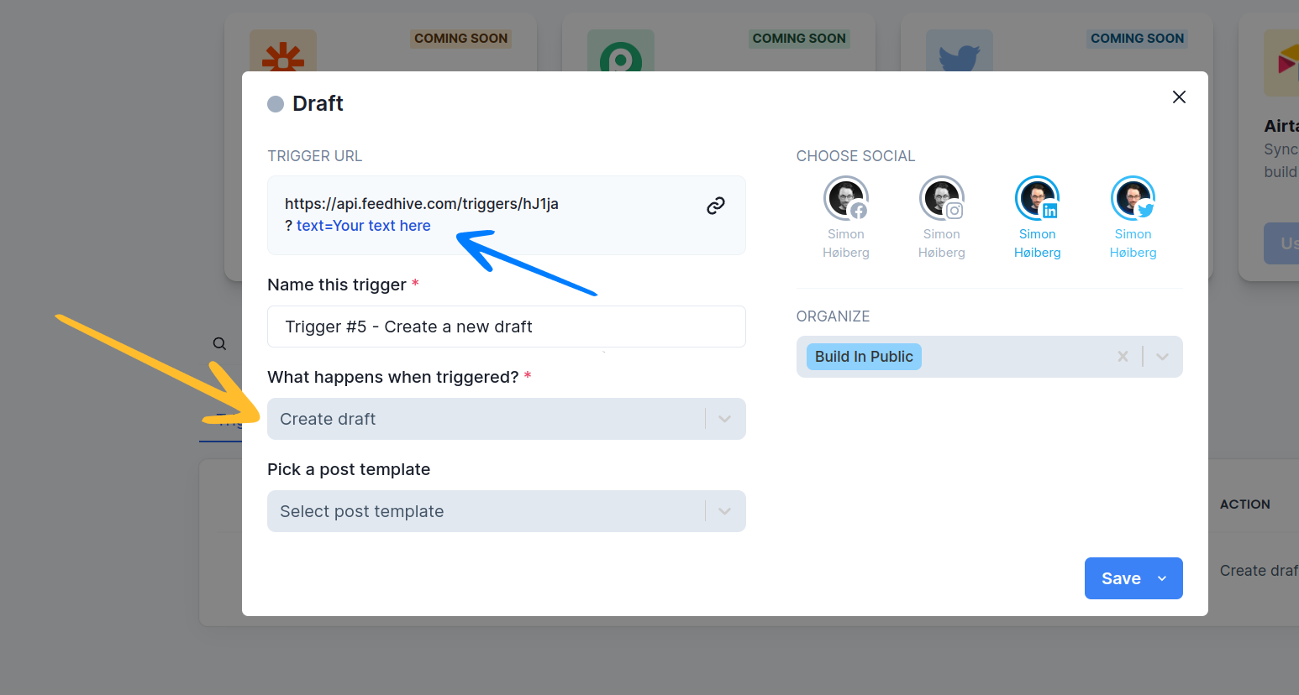The height and width of the screenshot is (695, 1299).
Task: Click 'text=Your text here' URL parameter
Action: (363, 226)
